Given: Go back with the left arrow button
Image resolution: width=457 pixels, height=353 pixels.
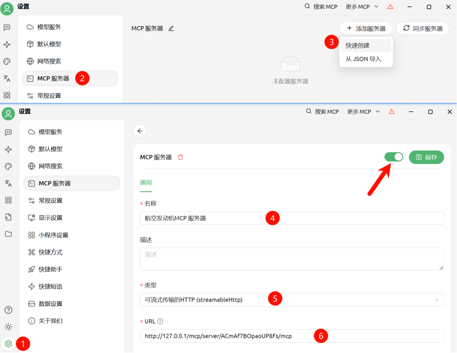Looking at the screenshot, I should coord(140,131).
